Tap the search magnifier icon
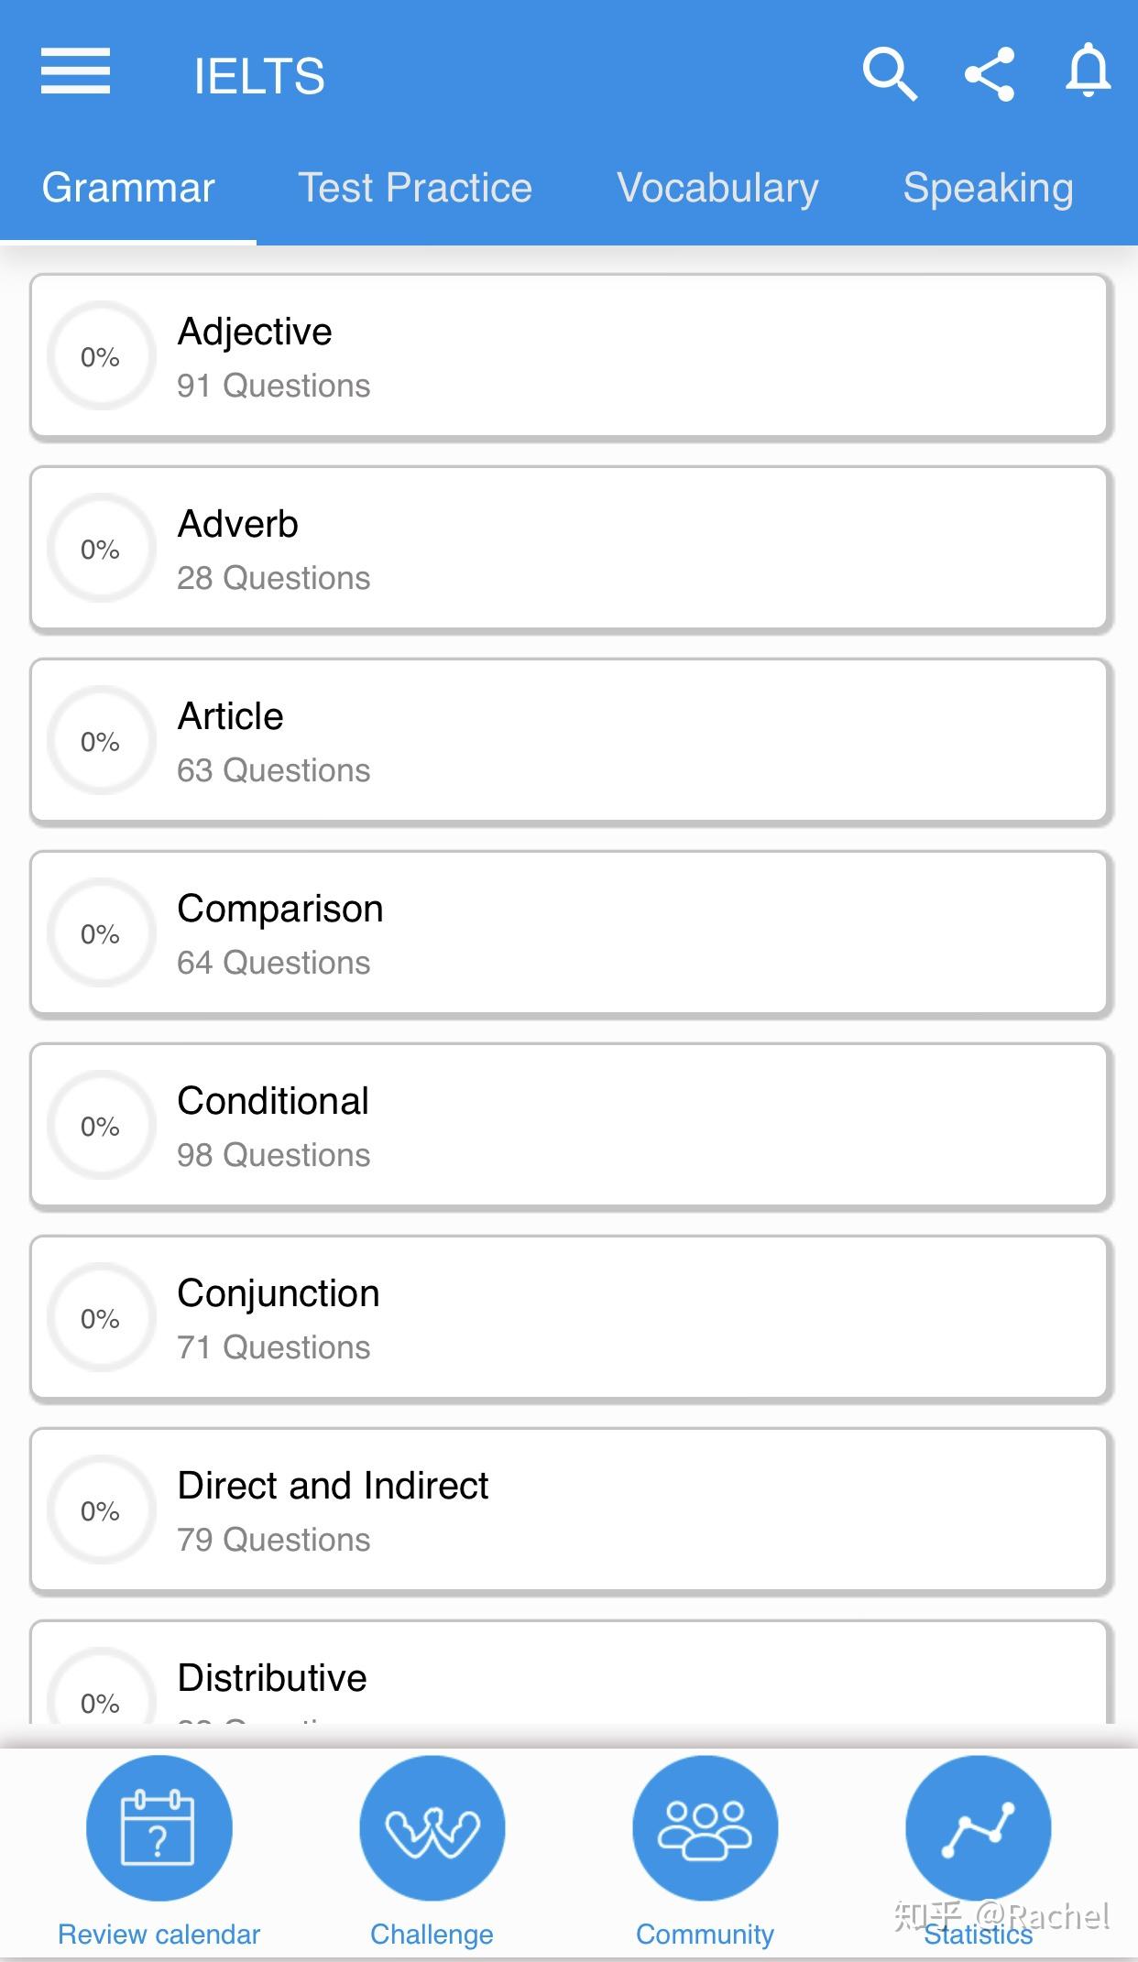This screenshot has width=1138, height=1962. click(889, 73)
